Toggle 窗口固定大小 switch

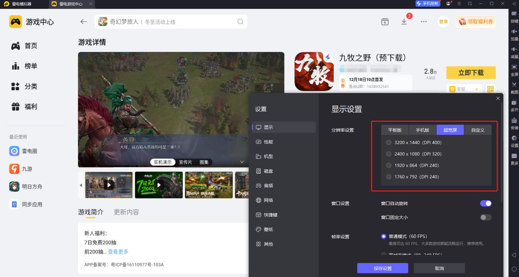pyautogui.click(x=485, y=217)
